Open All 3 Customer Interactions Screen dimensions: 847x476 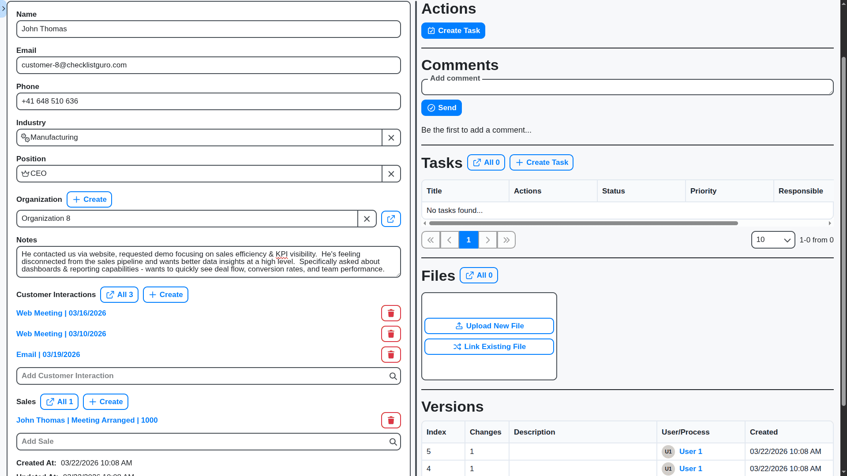[119, 294]
